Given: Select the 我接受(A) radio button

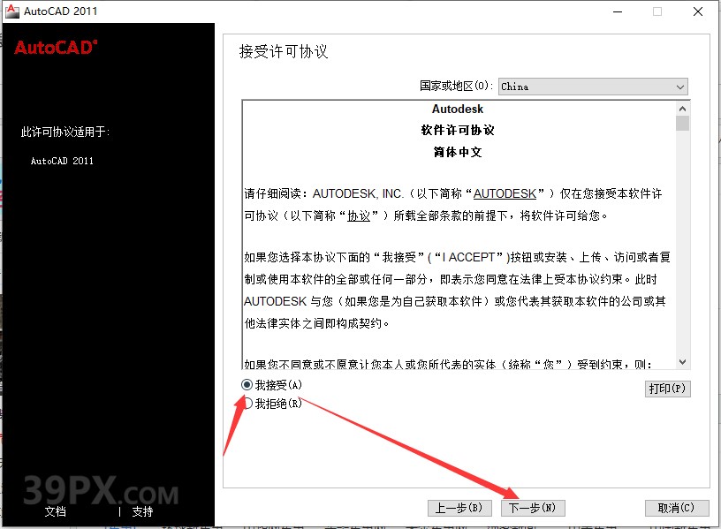Looking at the screenshot, I should (x=247, y=384).
